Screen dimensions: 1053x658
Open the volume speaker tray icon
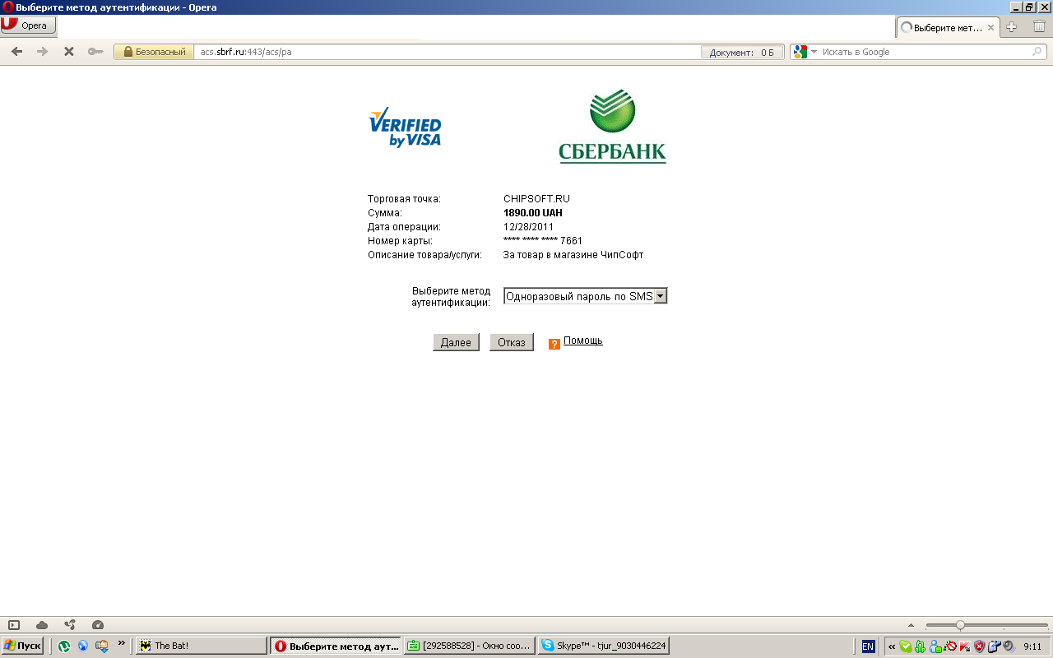(1009, 646)
